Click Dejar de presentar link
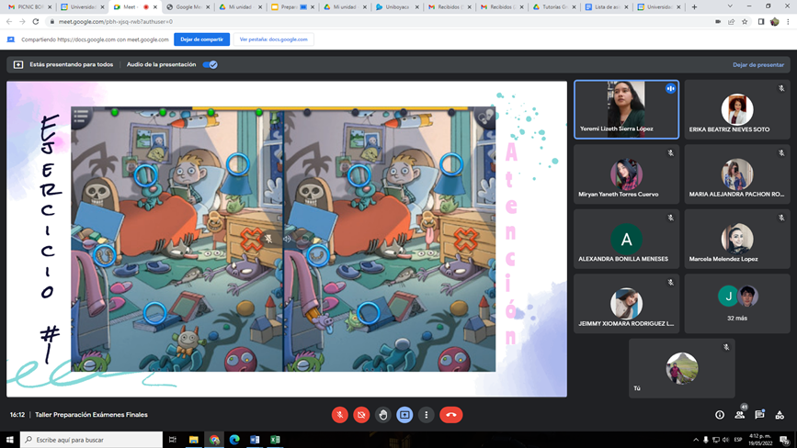 [x=757, y=64]
